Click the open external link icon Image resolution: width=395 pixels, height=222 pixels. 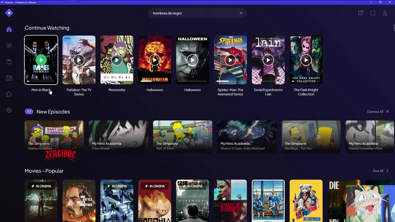[x=361, y=13]
